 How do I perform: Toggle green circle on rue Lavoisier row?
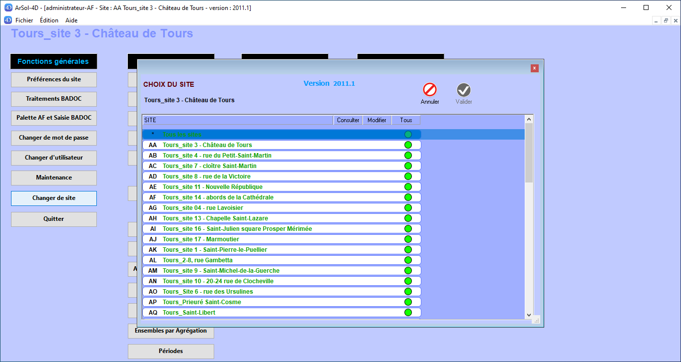[408, 208]
